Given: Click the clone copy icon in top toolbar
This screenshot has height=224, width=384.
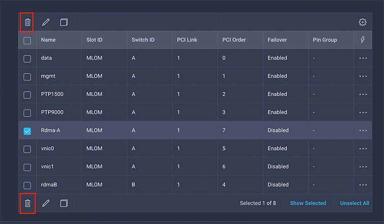Looking at the screenshot, I should pos(64,22).
